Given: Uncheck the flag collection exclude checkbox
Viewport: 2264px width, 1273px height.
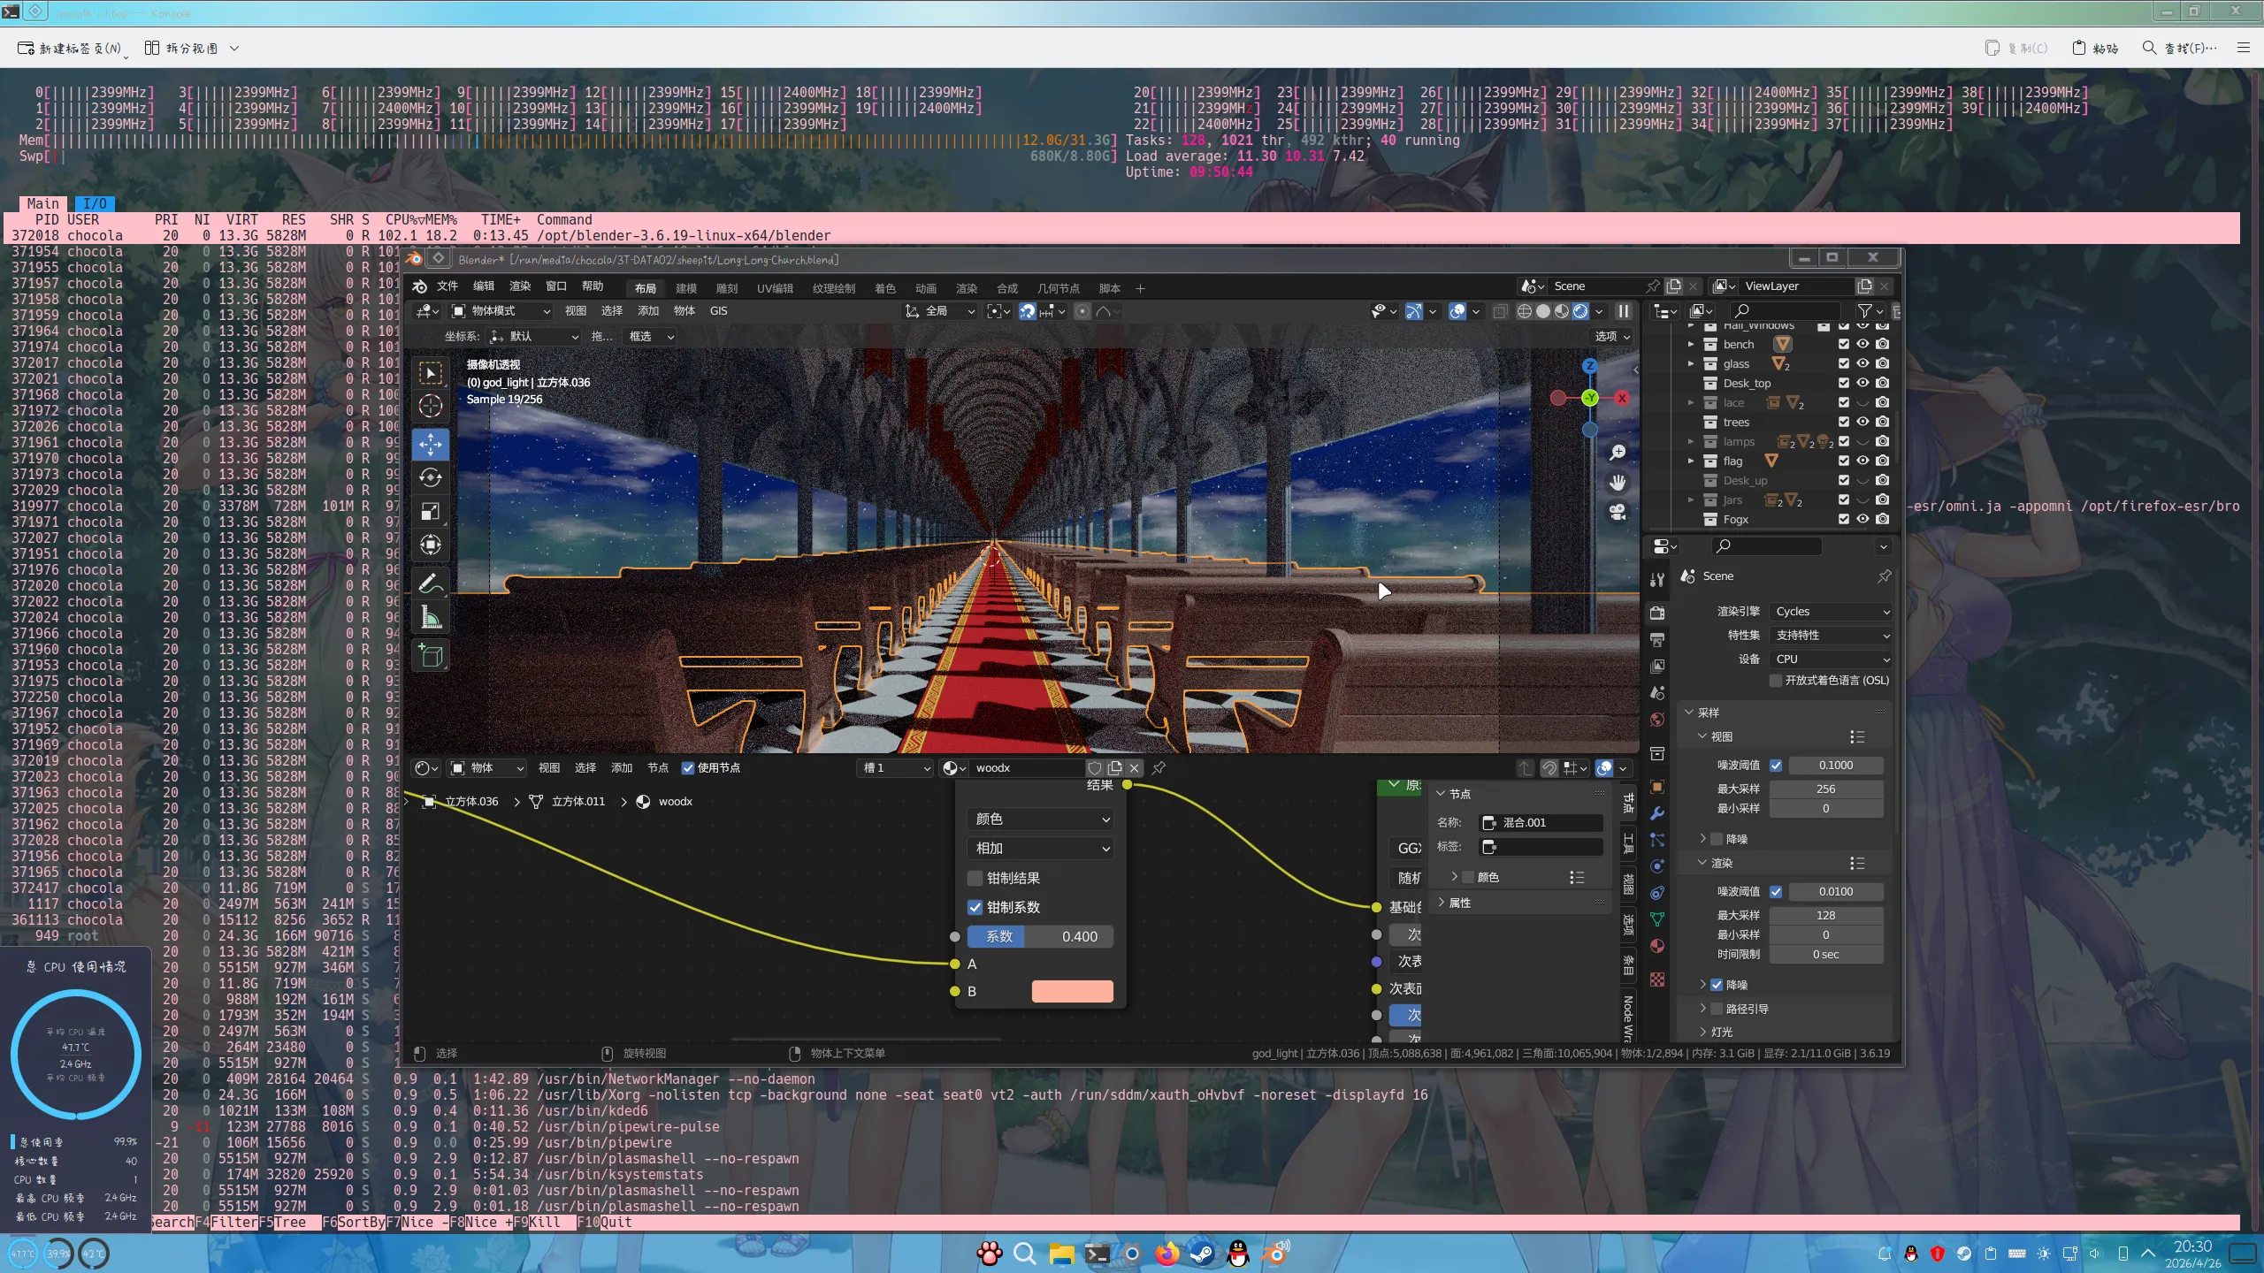Looking at the screenshot, I should click(x=1844, y=461).
